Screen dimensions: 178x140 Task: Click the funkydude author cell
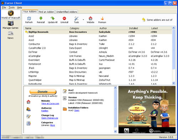click(105, 32)
